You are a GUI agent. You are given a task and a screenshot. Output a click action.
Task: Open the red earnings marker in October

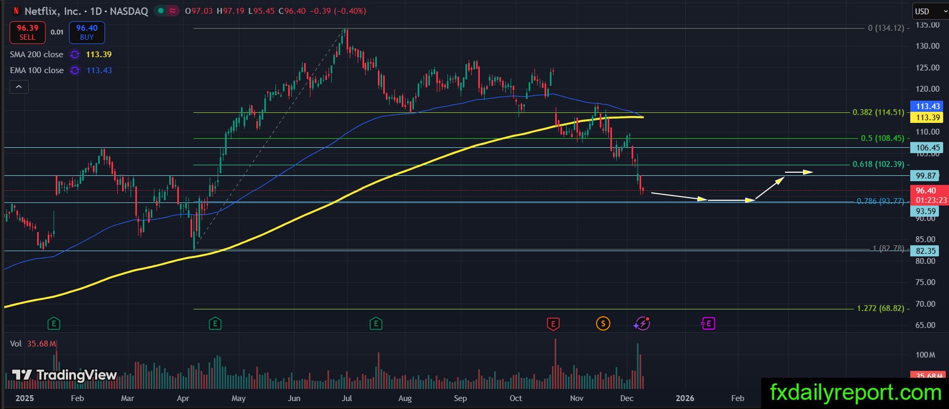553,324
